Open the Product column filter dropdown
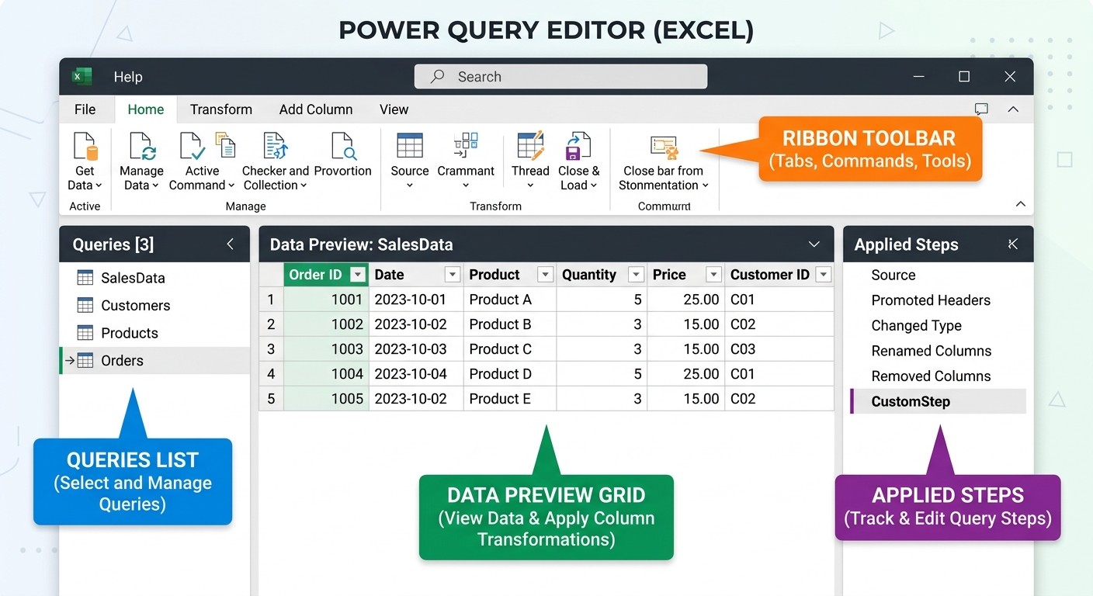 (x=546, y=275)
